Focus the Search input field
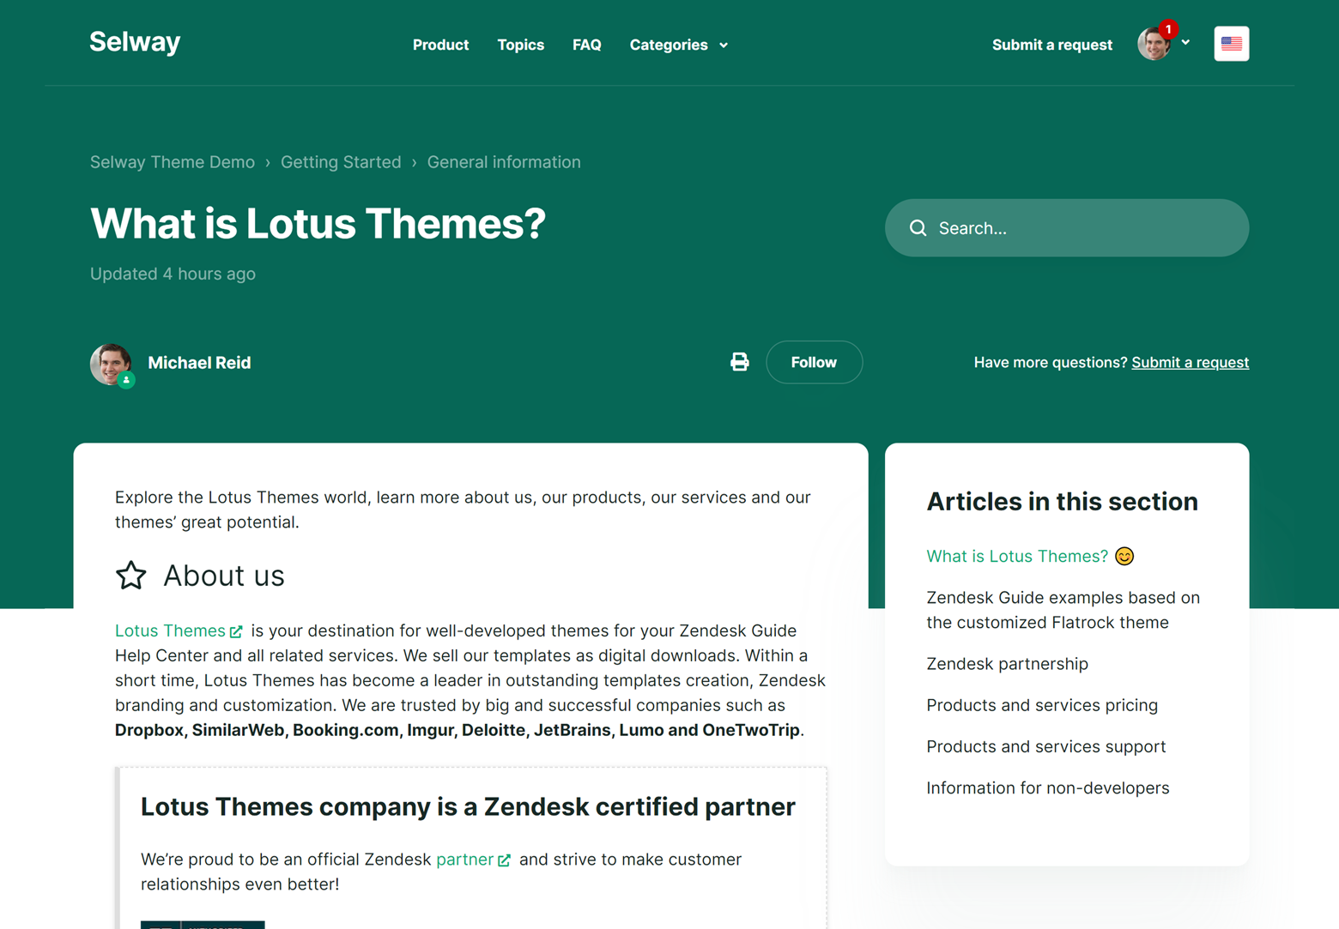Viewport: 1339px width, 929px height. (1067, 228)
